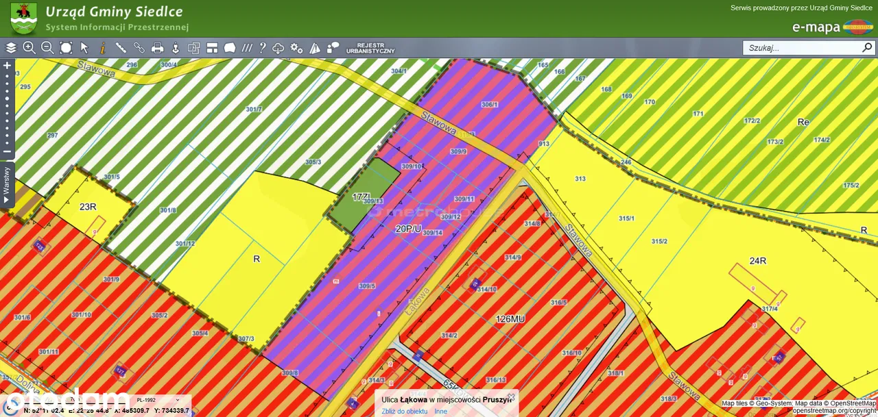Open the gears settings icon

pyautogui.click(x=296, y=48)
